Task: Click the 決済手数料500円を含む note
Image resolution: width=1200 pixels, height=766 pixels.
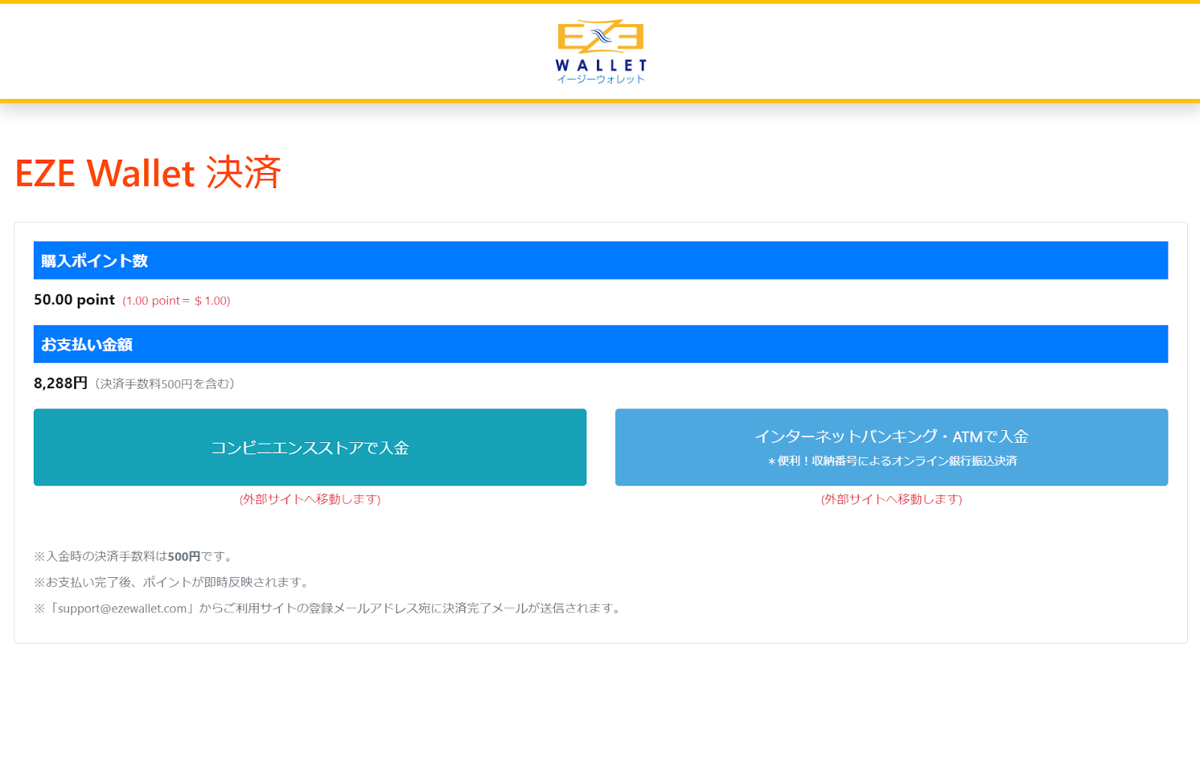Action: 165,384
